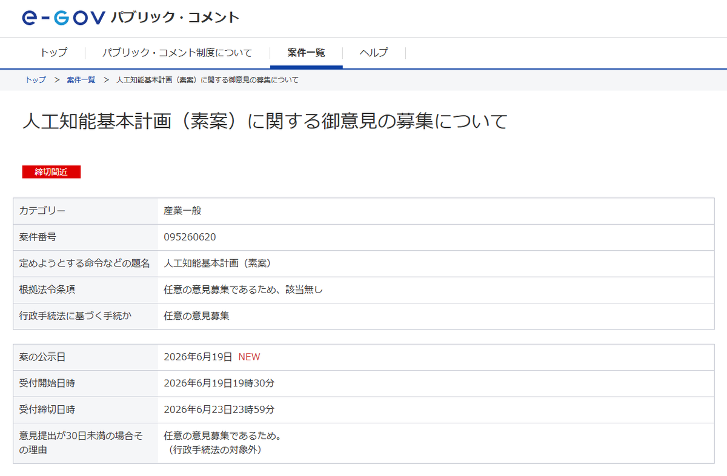Click the red NEW marker
727x476 pixels.
(x=249, y=357)
